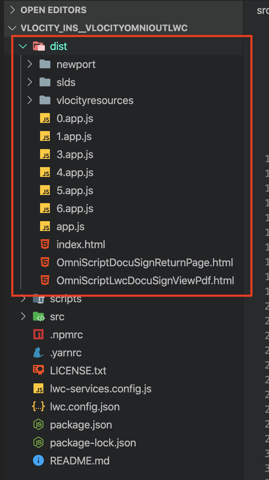Image resolution: width=269 pixels, height=480 pixels.
Task: Open file 0.app.js
Action: point(75,118)
